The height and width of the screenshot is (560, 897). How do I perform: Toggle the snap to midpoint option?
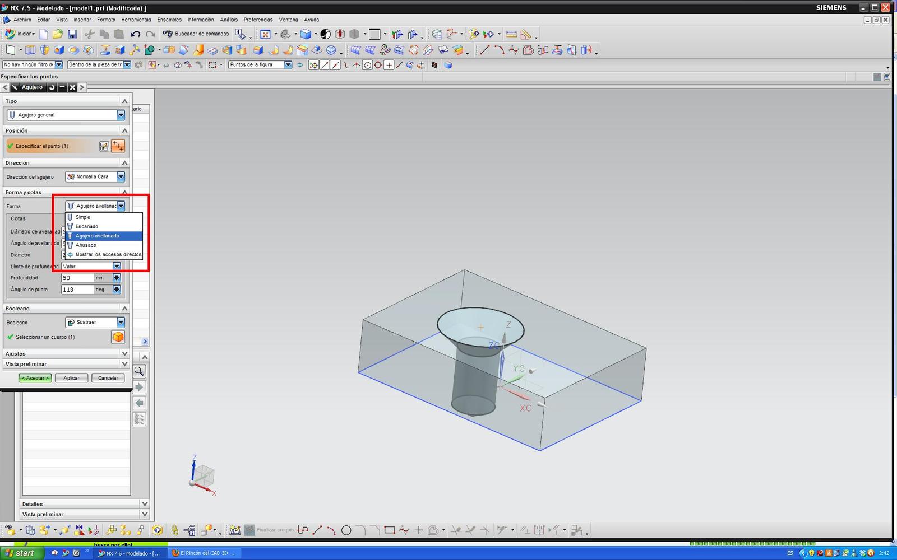pyautogui.click(x=335, y=65)
